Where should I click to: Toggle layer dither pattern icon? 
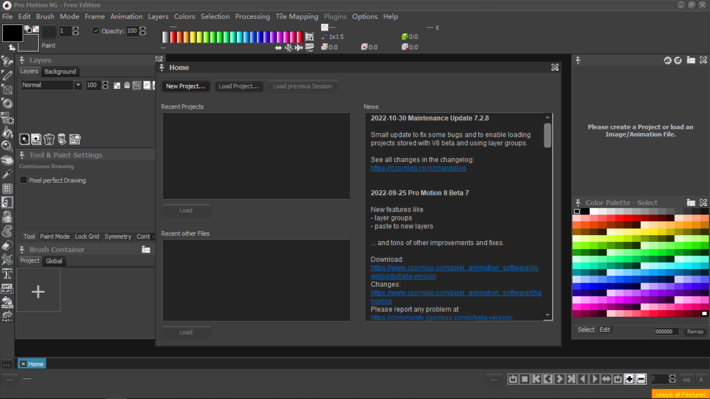pyautogui.click(x=137, y=85)
